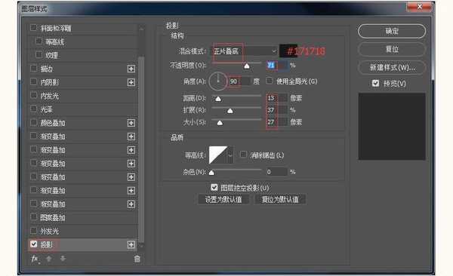Click the 角度 field showing 90
The height and width of the screenshot is (276, 453).
coord(240,81)
